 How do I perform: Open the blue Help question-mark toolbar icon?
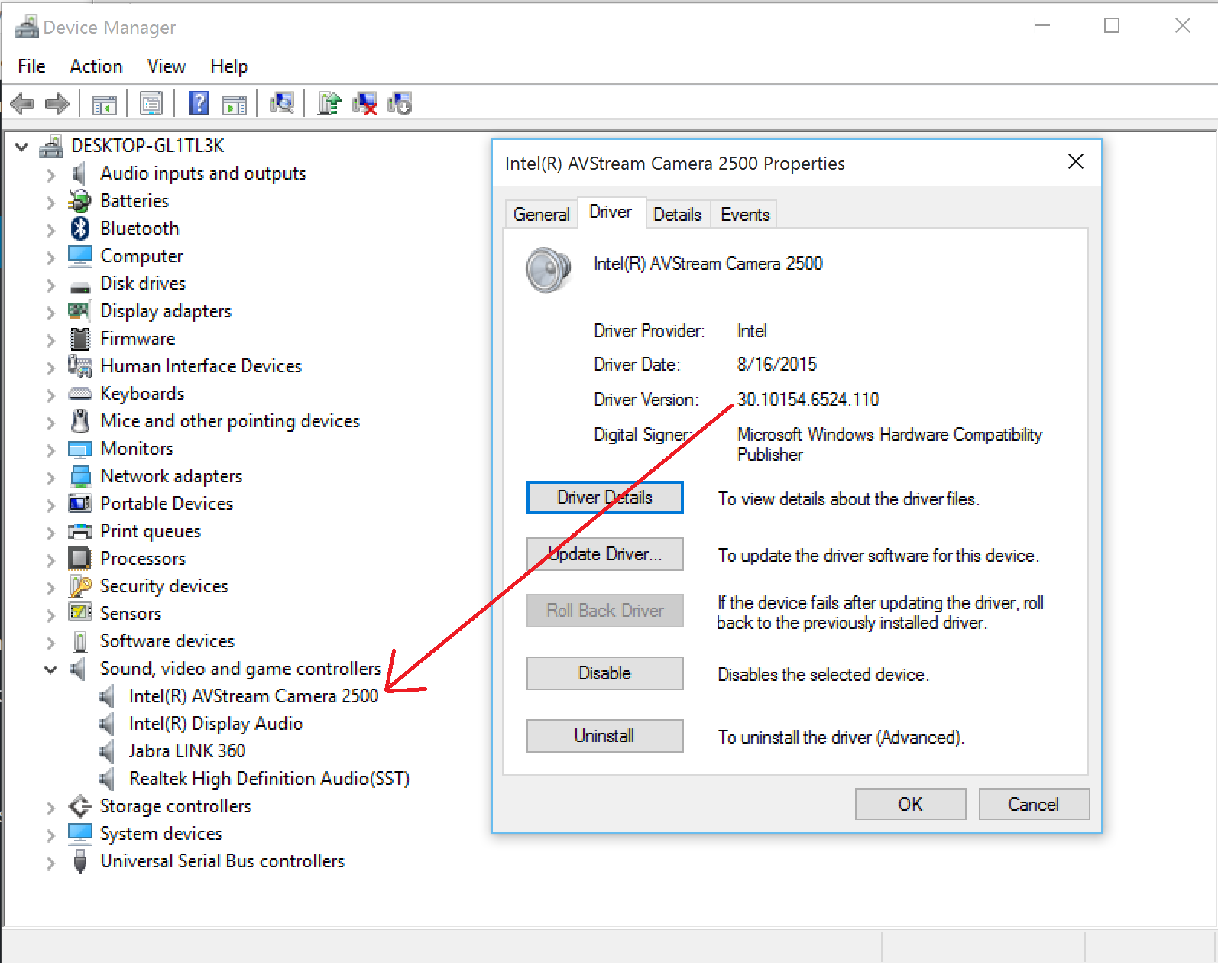click(199, 103)
